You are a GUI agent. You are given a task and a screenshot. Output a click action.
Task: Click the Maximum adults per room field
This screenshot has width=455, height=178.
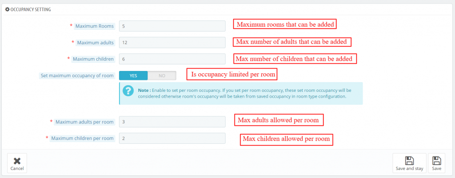click(x=172, y=122)
